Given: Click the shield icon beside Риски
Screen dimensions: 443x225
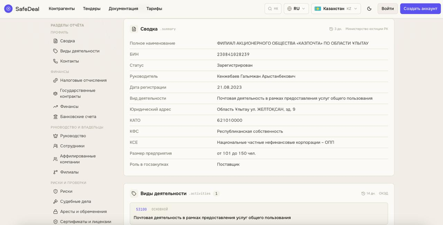Looking at the screenshot, I should pyautogui.click(x=55, y=191).
